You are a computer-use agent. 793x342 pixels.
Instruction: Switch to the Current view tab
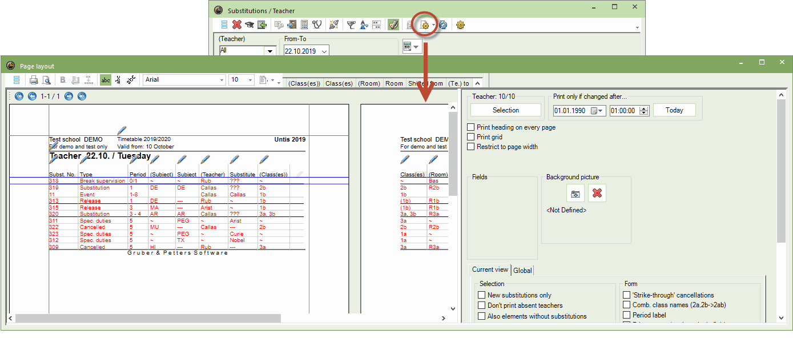tap(490, 269)
